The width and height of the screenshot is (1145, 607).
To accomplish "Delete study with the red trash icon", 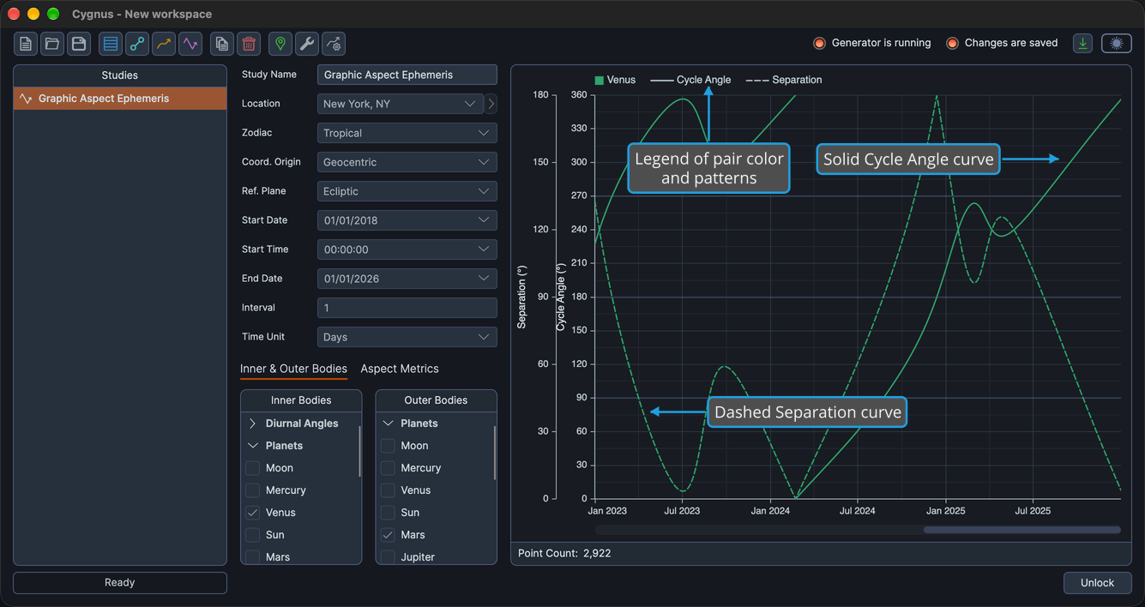I will point(249,44).
